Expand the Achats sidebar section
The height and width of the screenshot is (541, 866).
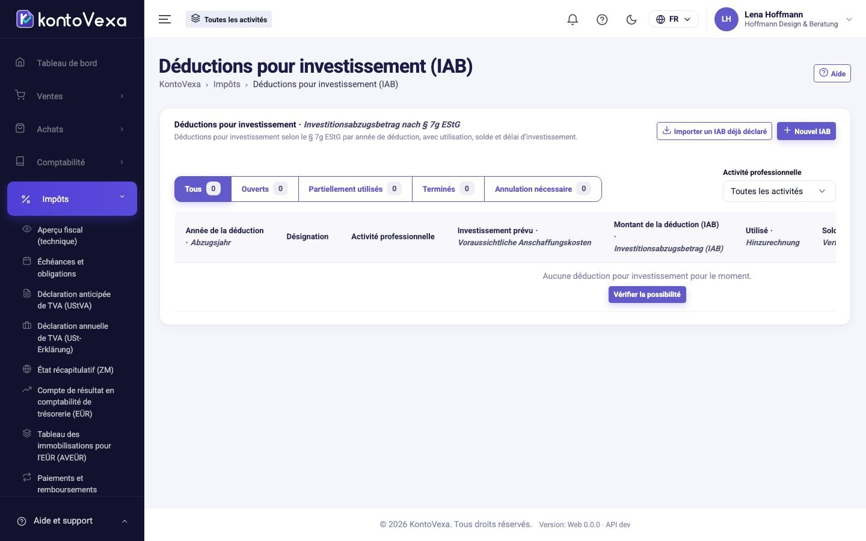click(72, 129)
